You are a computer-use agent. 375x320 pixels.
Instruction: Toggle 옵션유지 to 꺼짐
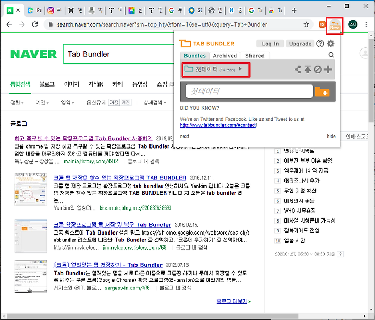(114, 103)
